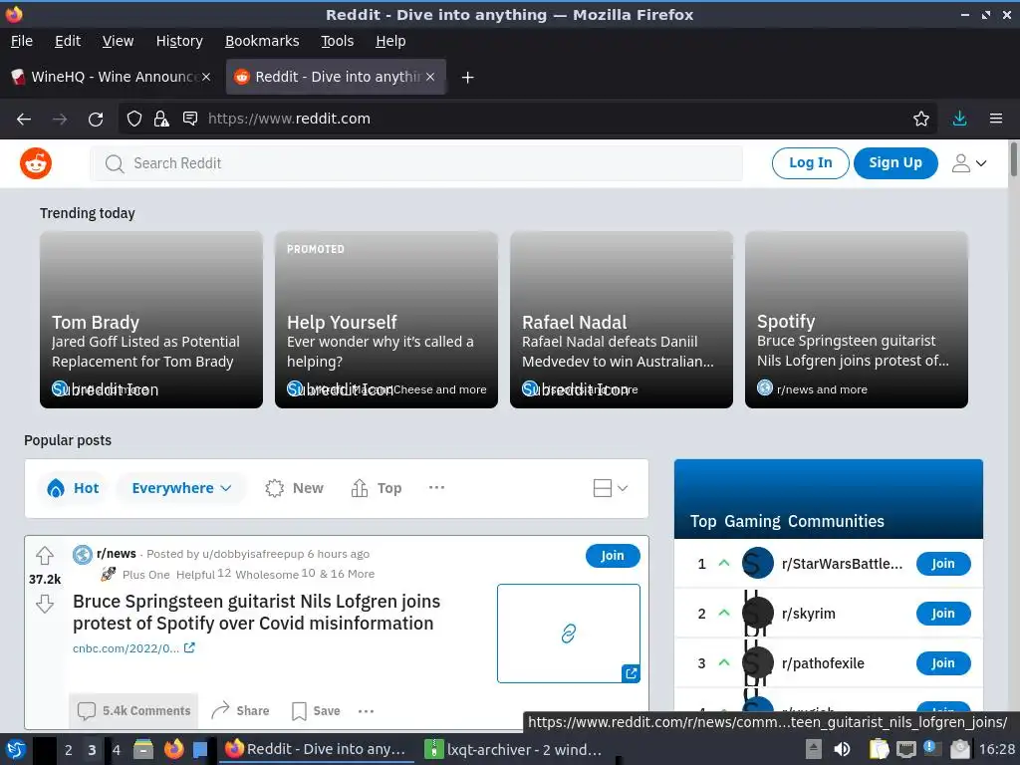The width and height of the screenshot is (1020, 765).
Task: Expand the user account dropdown menu
Action: point(968,163)
